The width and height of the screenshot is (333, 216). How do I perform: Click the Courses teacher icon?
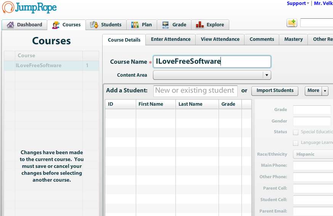(x=56, y=25)
